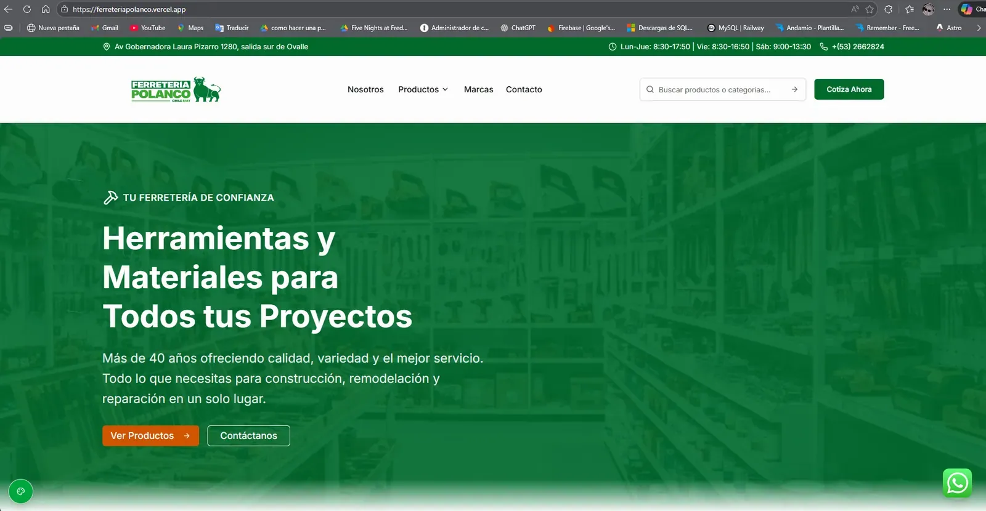Open the WhatsApp chat floating icon
Screen dimensions: 986x511
(957, 483)
